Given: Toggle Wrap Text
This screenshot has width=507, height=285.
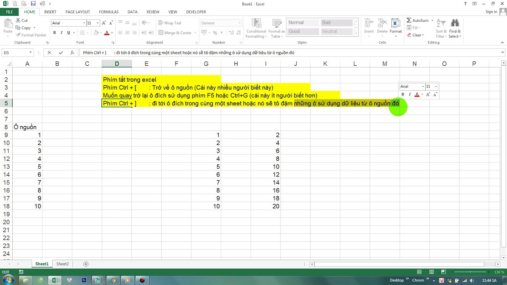Looking at the screenshot, I should tap(170, 23).
